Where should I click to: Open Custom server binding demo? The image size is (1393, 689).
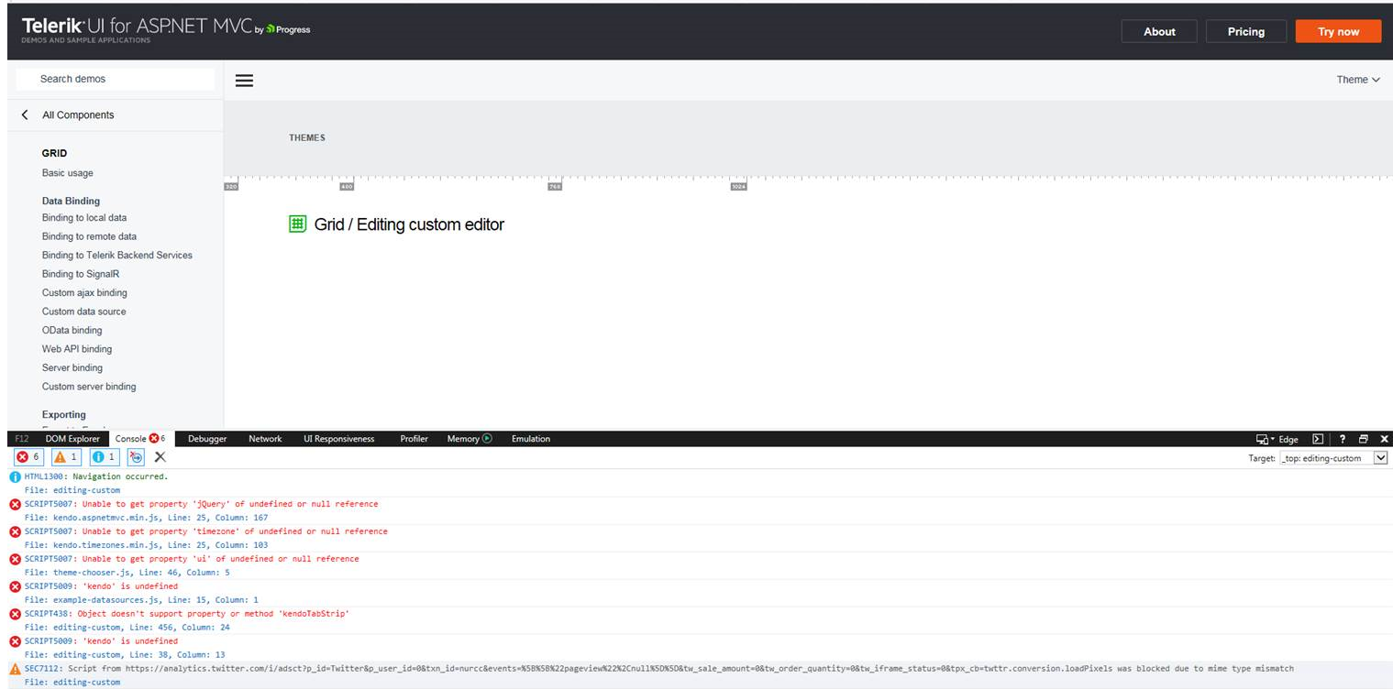pos(89,387)
